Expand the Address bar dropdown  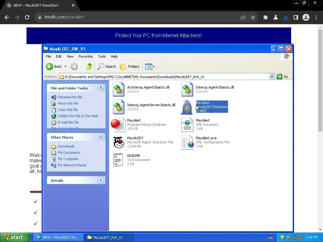(x=272, y=77)
